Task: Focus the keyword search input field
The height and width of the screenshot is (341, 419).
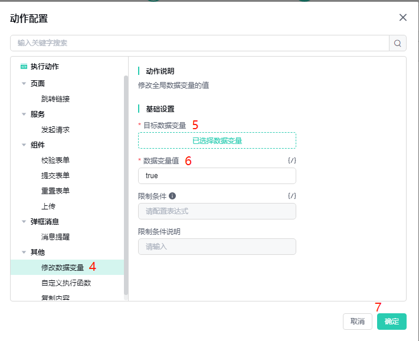Action: pyautogui.click(x=199, y=43)
